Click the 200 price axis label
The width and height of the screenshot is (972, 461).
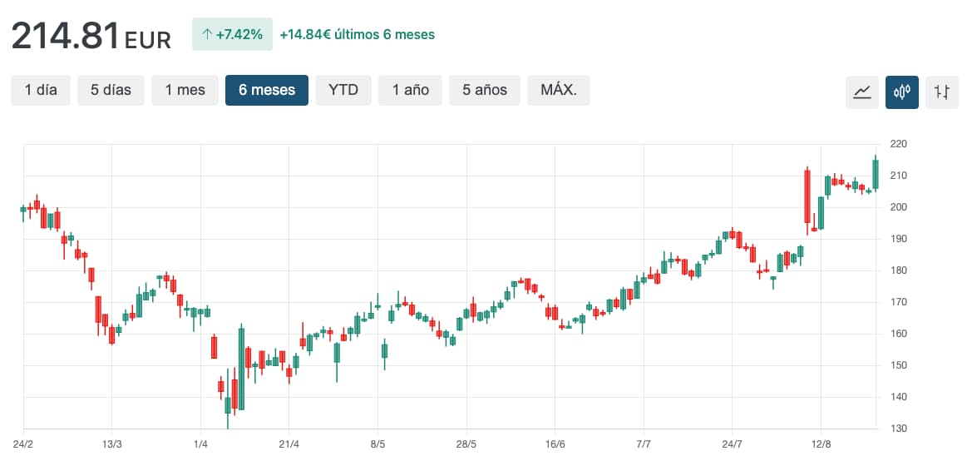pyautogui.click(x=898, y=207)
